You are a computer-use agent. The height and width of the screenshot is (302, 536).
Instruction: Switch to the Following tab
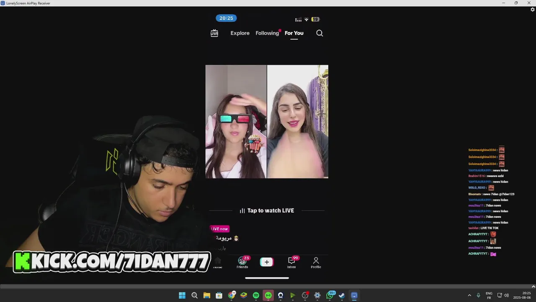click(267, 33)
